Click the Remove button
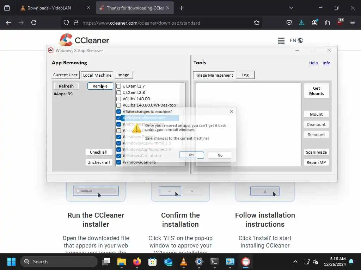This screenshot has width=361, height=270. 100,86
